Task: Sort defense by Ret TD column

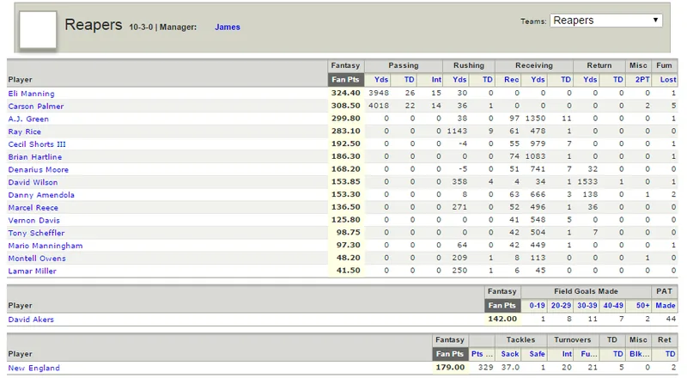Action: click(x=671, y=354)
